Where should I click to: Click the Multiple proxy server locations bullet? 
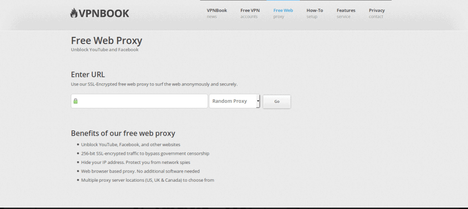click(x=147, y=180)
